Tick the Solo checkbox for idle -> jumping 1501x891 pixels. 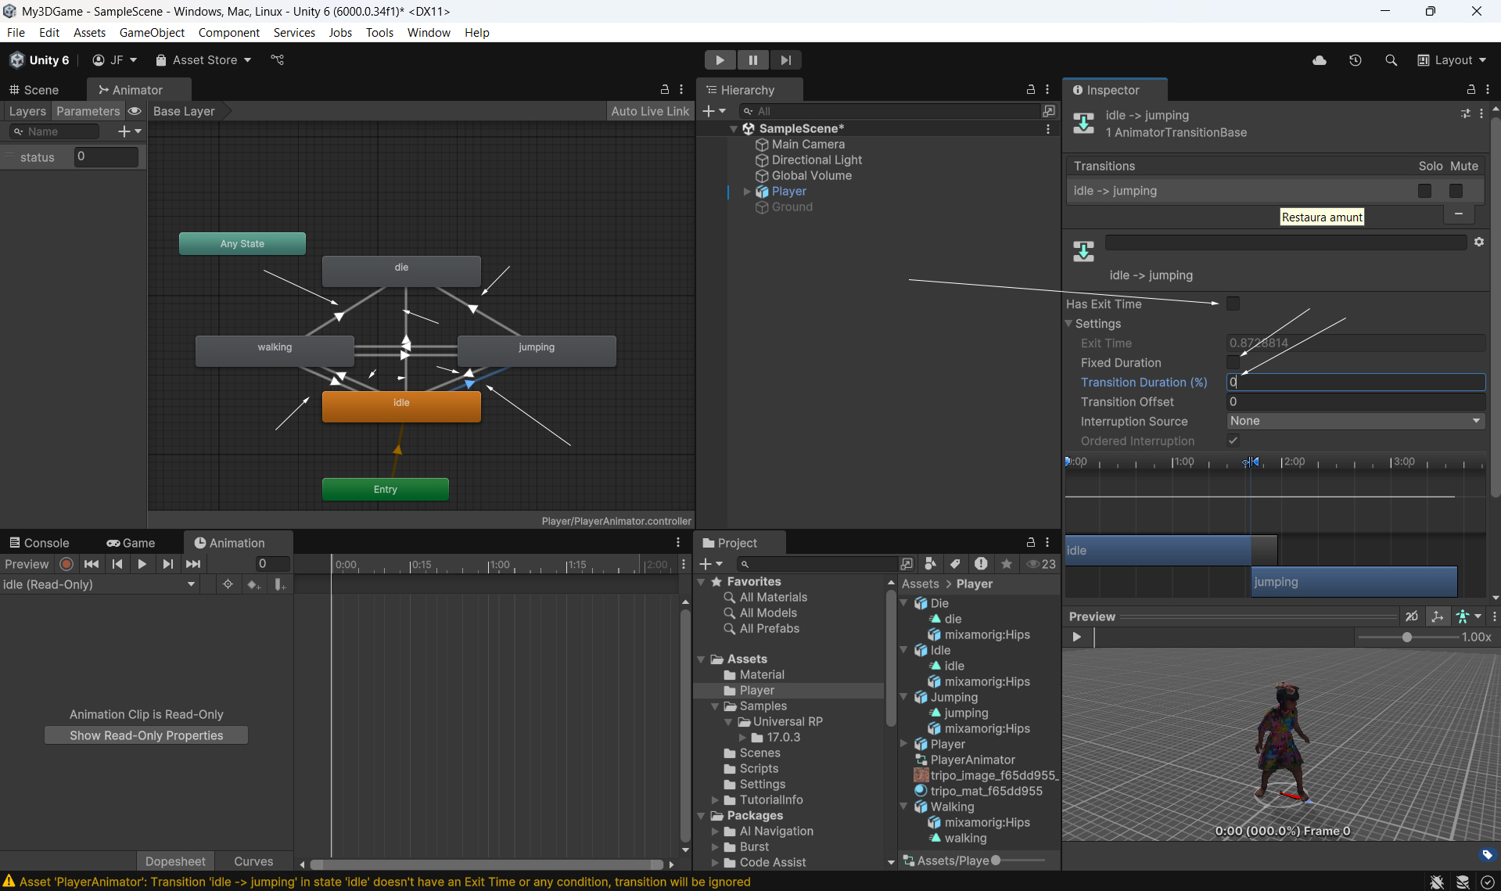click(1424, 191)
